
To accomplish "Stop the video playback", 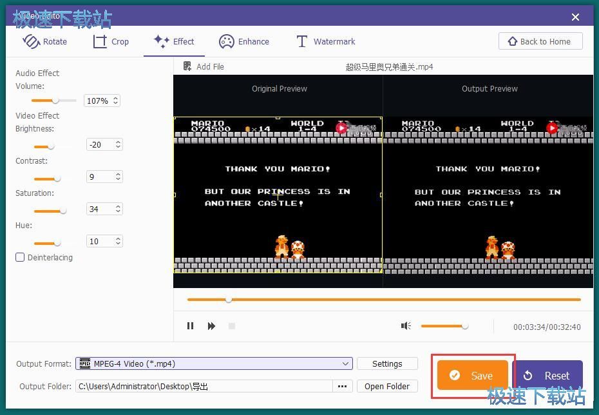I will point(231,326).
